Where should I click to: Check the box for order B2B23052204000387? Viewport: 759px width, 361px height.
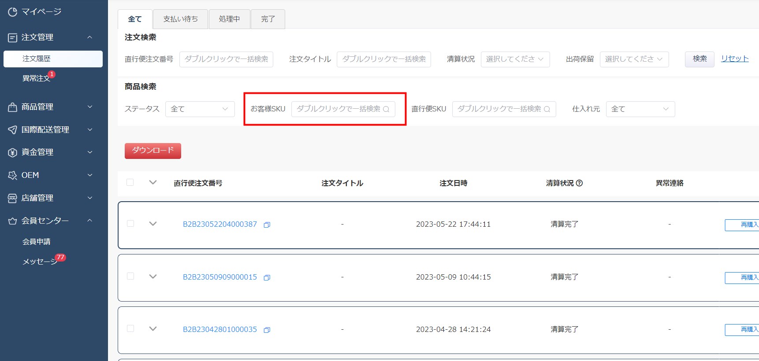tap(130, 223)
